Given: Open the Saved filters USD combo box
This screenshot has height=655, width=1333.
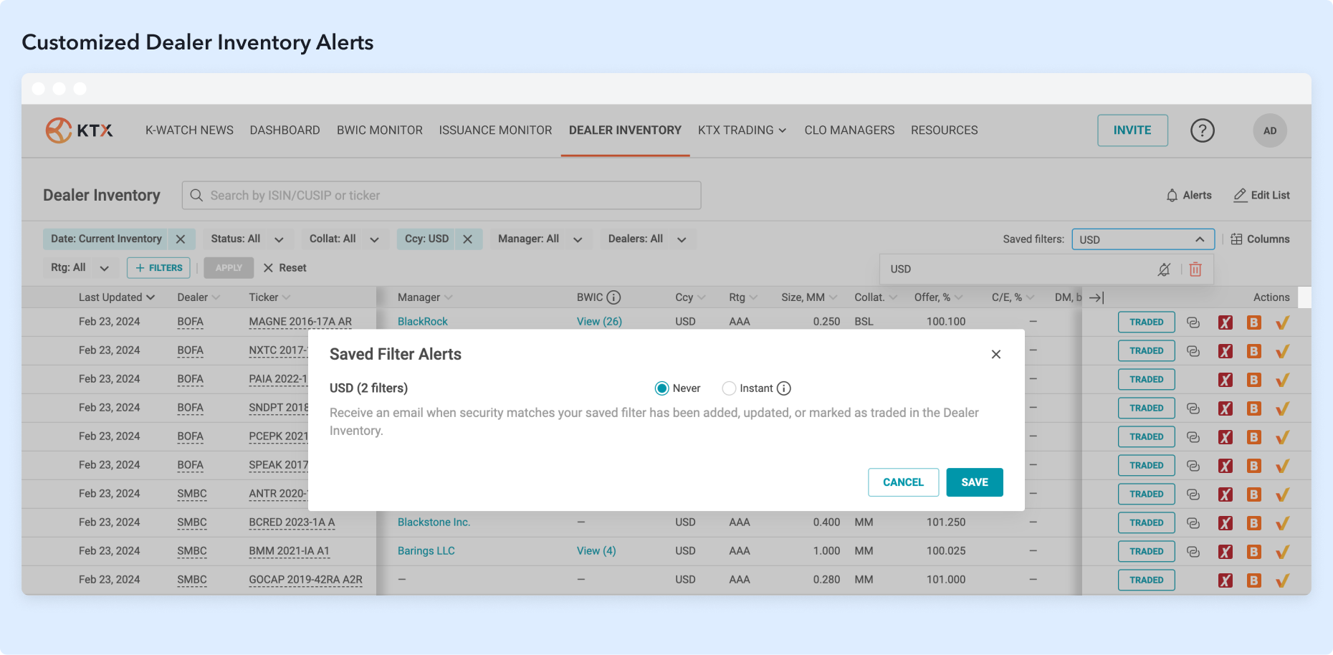Looking at the screenshot, I should click(x=1142, y=239).
